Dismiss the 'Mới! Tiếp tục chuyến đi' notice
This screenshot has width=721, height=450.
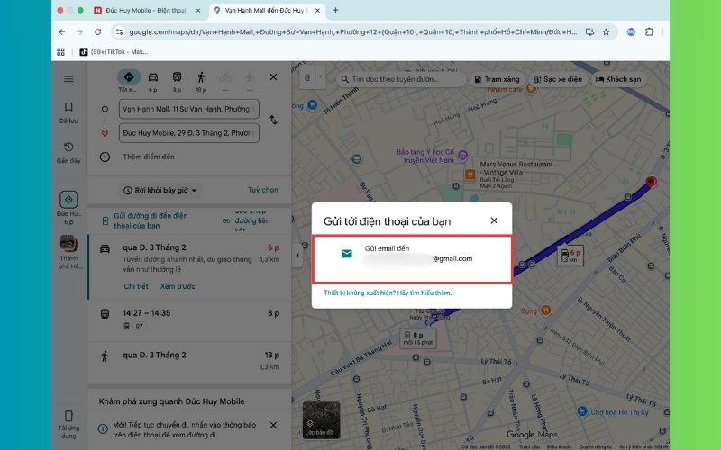click(273, 425)
